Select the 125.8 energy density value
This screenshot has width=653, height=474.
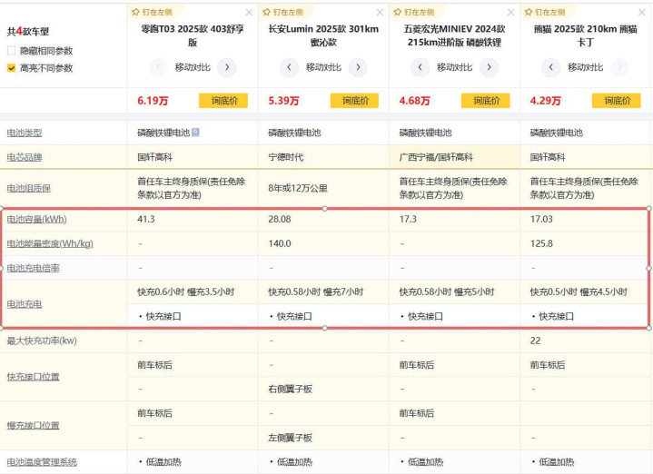click(541, 243)
